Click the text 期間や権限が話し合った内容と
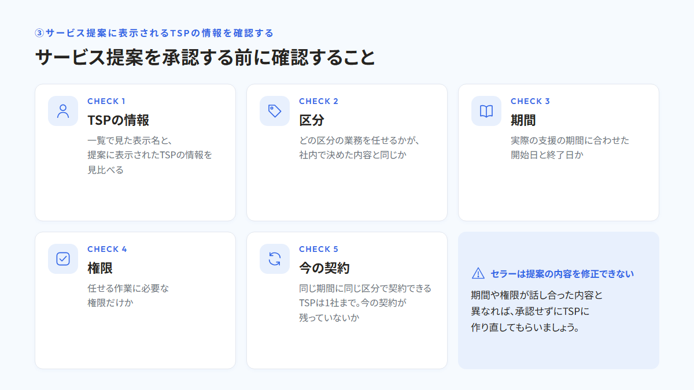The height and width of the screenshot is (390, 694). pos(537,295)
